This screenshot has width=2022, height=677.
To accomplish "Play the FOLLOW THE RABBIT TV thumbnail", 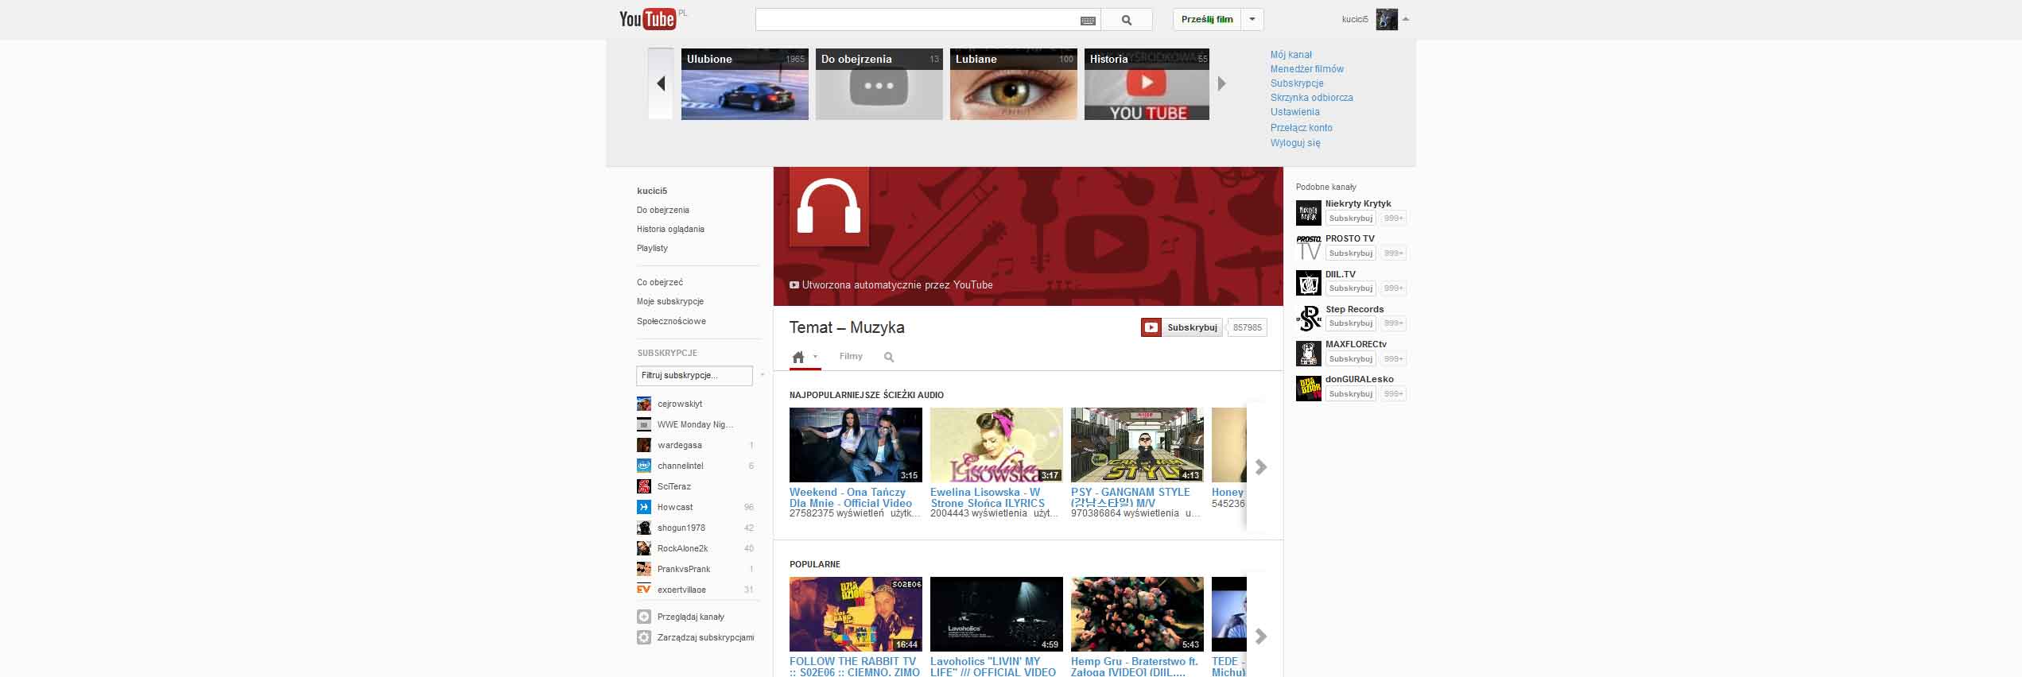I will 856,614.
